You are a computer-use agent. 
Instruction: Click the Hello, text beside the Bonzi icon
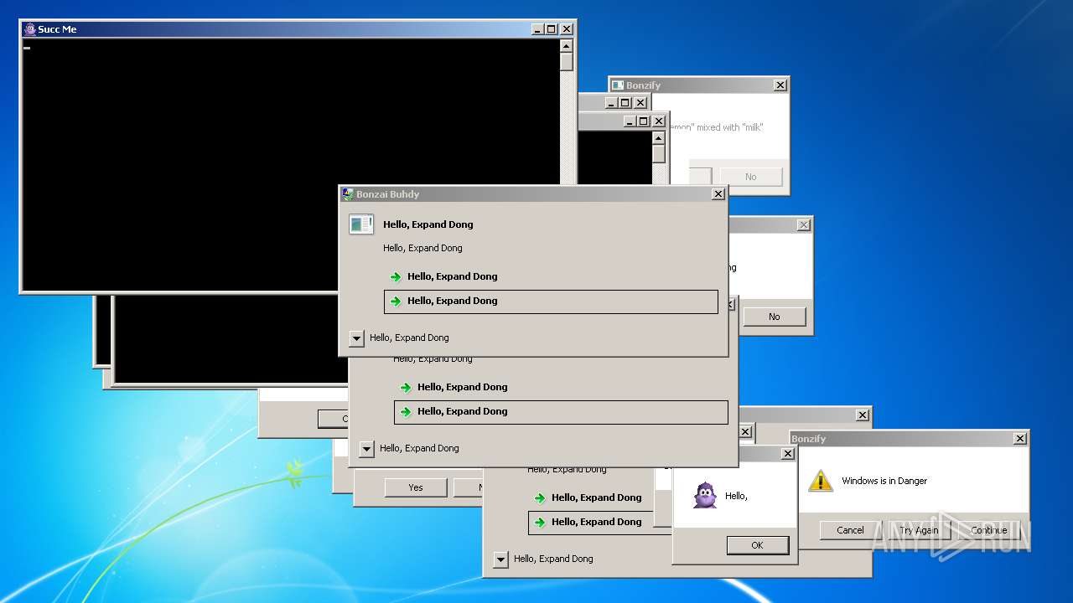coord(736,497)
